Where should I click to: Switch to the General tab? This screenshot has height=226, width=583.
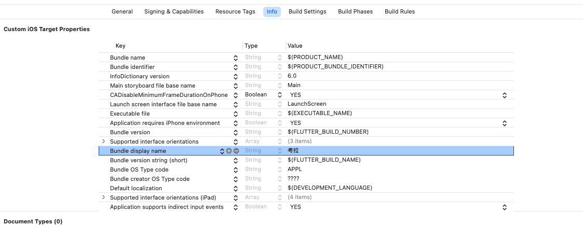click(122, 11)
